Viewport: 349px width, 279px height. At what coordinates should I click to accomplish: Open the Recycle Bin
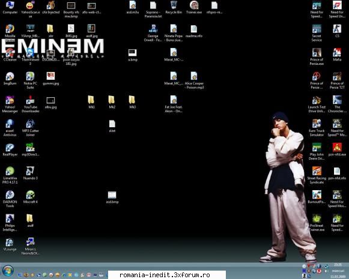(174, 7)
